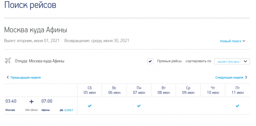Click the Ср 09 июн column header
This screenshot has height=126, width=256.
(x=188, y=90)
